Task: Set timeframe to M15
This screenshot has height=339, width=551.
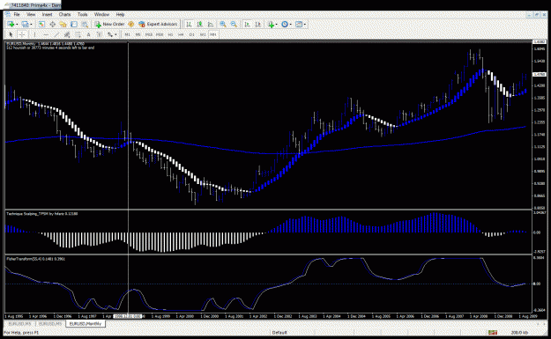Action: pyautogui.click(x=149, y=34)
